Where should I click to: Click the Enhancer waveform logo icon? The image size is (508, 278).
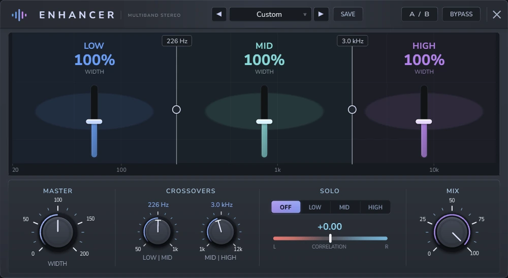click(19, 15)
